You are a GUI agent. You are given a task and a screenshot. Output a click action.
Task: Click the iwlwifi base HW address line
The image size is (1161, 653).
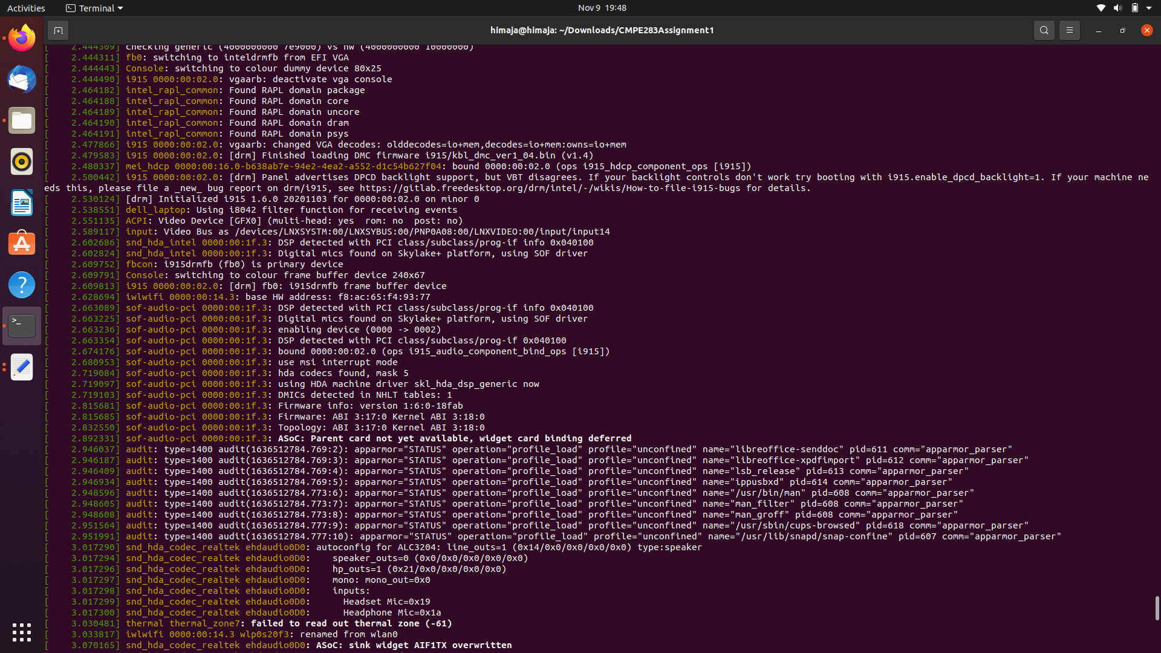(x=238, y=297)
